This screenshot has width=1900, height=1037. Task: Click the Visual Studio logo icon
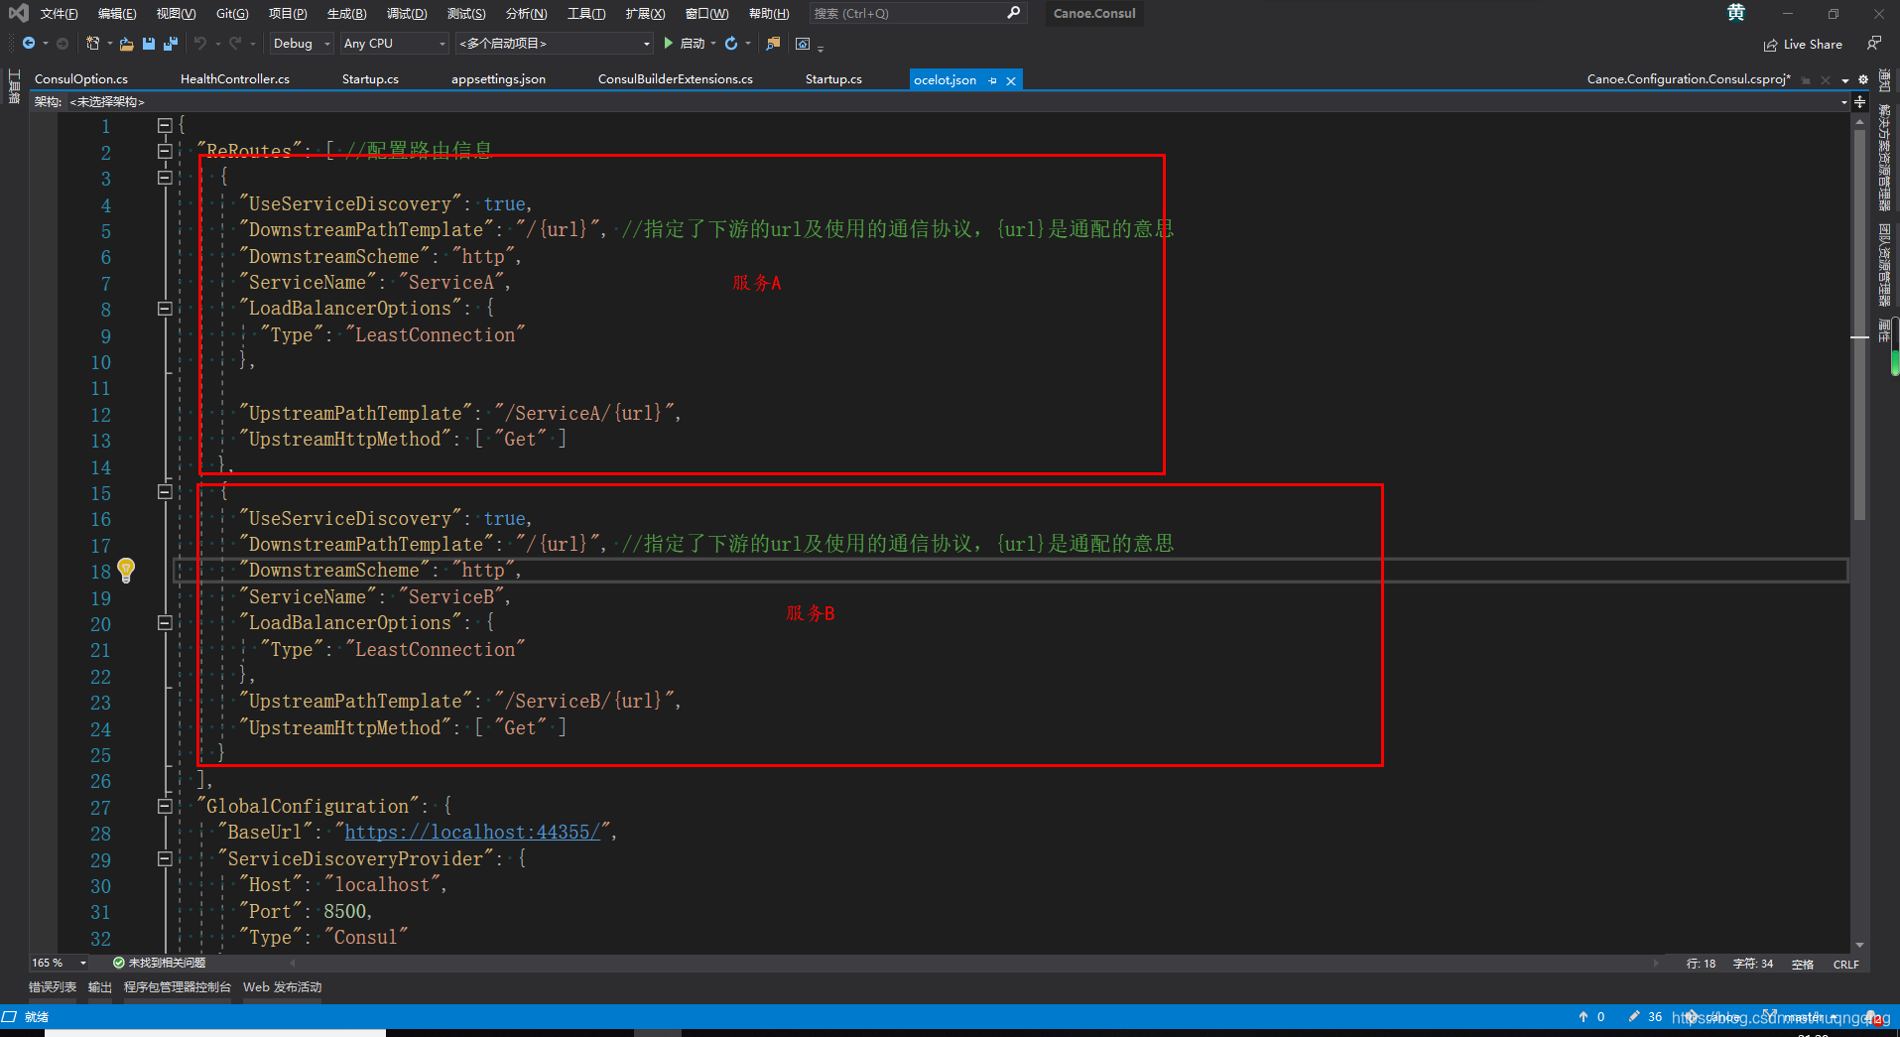[x=18, y=13]
